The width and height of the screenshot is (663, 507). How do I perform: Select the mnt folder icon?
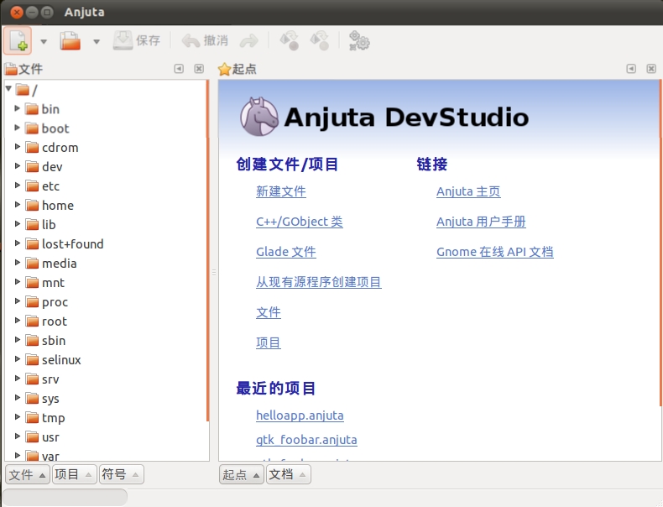pyautogui.click(x=32, y=282)
